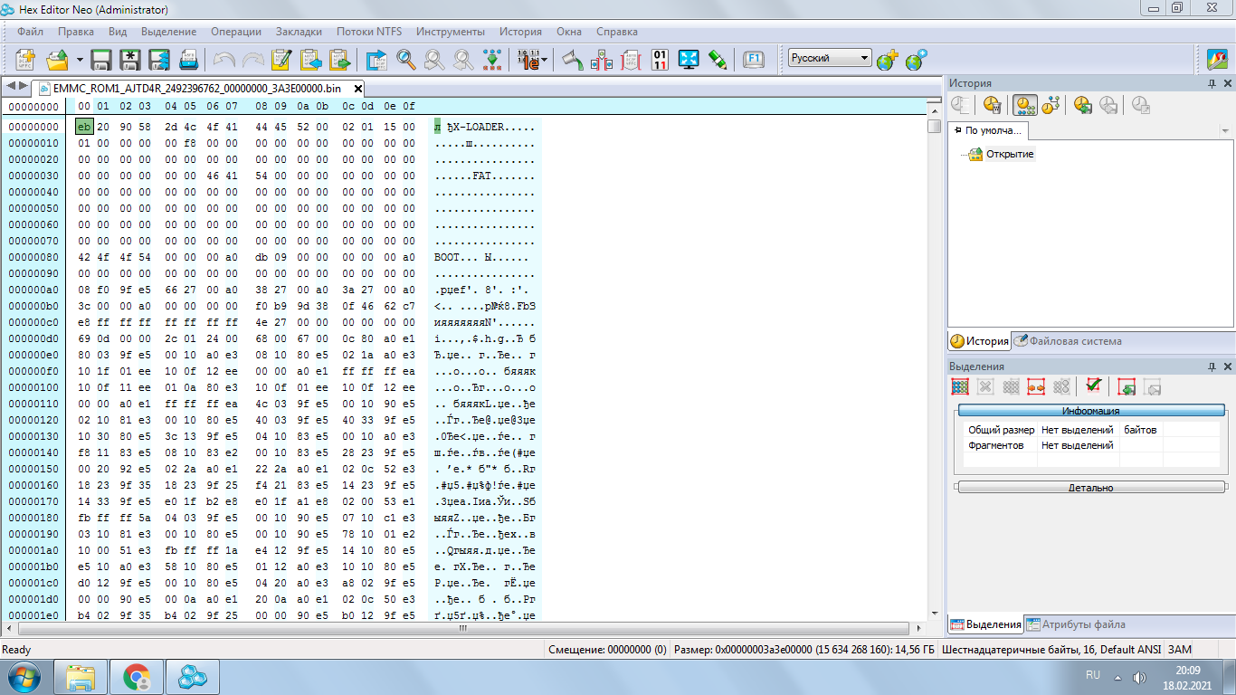Click the Save As icon with asterisk
The height and width of the screenshot is (695, 1236).
pyautogui.click(x=130, y=60)
